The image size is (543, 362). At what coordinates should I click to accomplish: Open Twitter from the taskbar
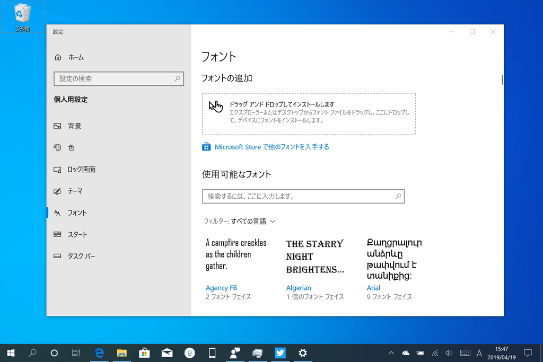(280, 352)
